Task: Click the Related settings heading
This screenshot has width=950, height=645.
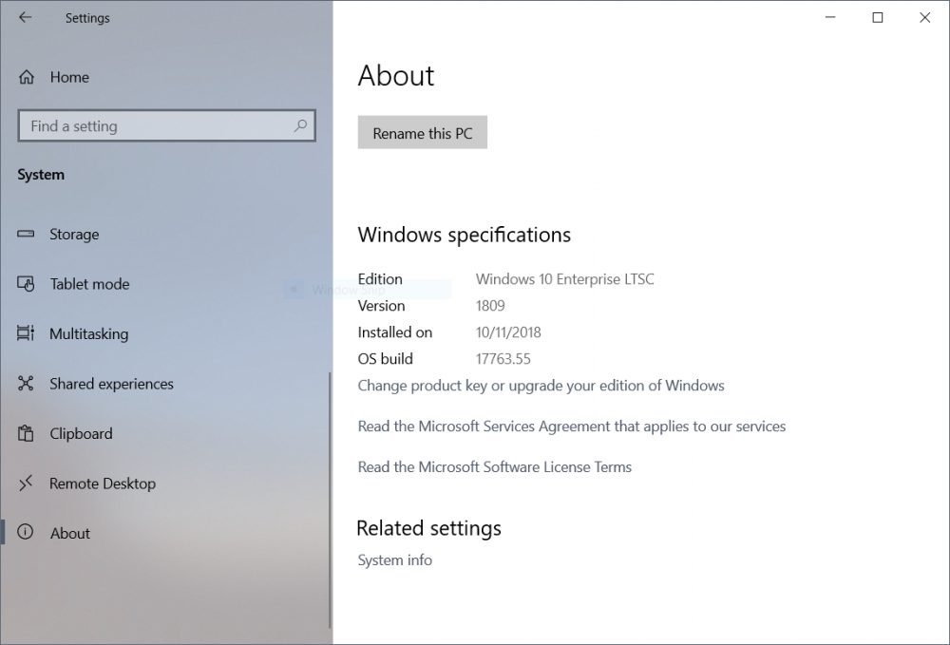Action: 429,528
